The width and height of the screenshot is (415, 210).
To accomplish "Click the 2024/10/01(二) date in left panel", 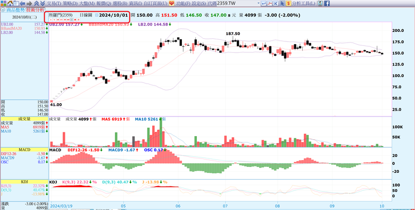I will tap(24, 17).
